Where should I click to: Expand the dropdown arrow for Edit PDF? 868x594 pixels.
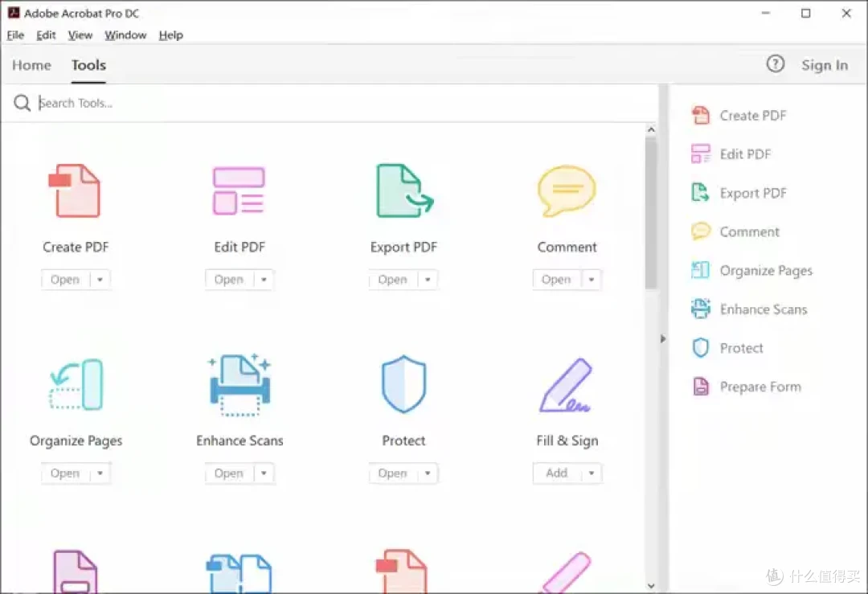pyautogui.click(x=264, y=280)
